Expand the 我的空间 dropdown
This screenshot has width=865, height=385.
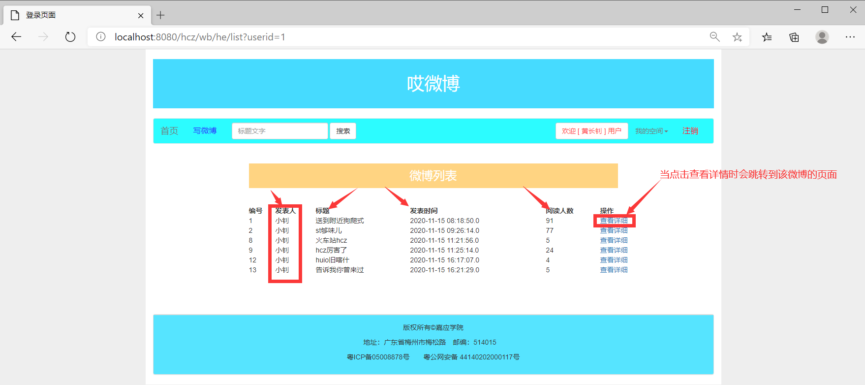pos(651,131)
